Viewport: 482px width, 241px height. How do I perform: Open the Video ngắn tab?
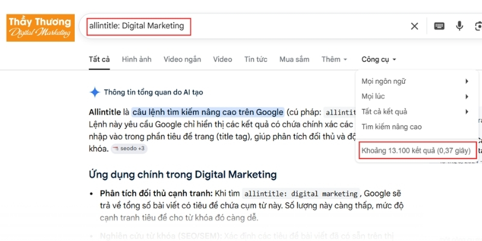183,59
